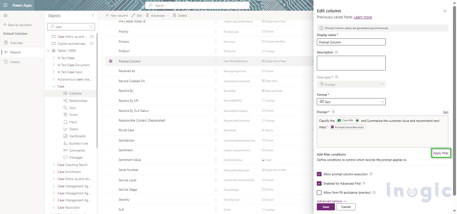Image resolution: width=457 pixels, height=214 pixels.
Task: Click Delete in the command toolbar
Action: tap(180, 15)
